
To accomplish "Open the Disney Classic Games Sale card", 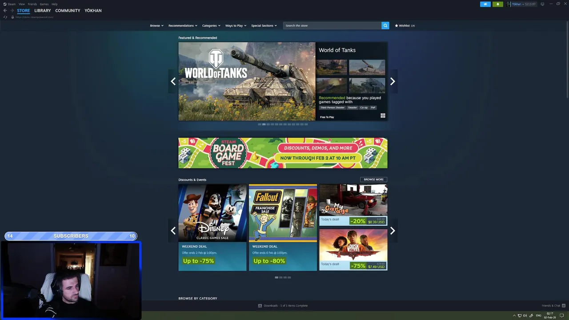I will click(x=212, y=227).
